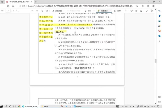This screenshot has width=162, height=108.
Task: Print the PDF document
Action: [132, 11]
